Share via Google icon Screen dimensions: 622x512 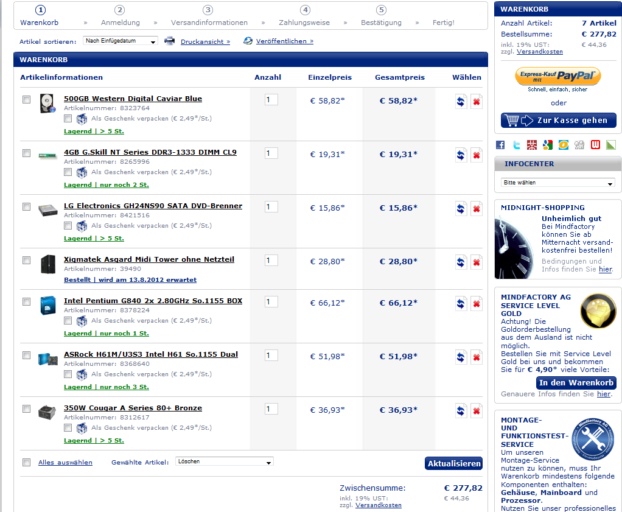(548, 145)
